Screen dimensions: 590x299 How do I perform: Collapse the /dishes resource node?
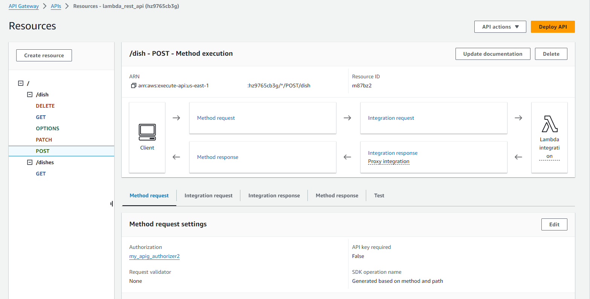pyautogui.click(x=30, y=162)
